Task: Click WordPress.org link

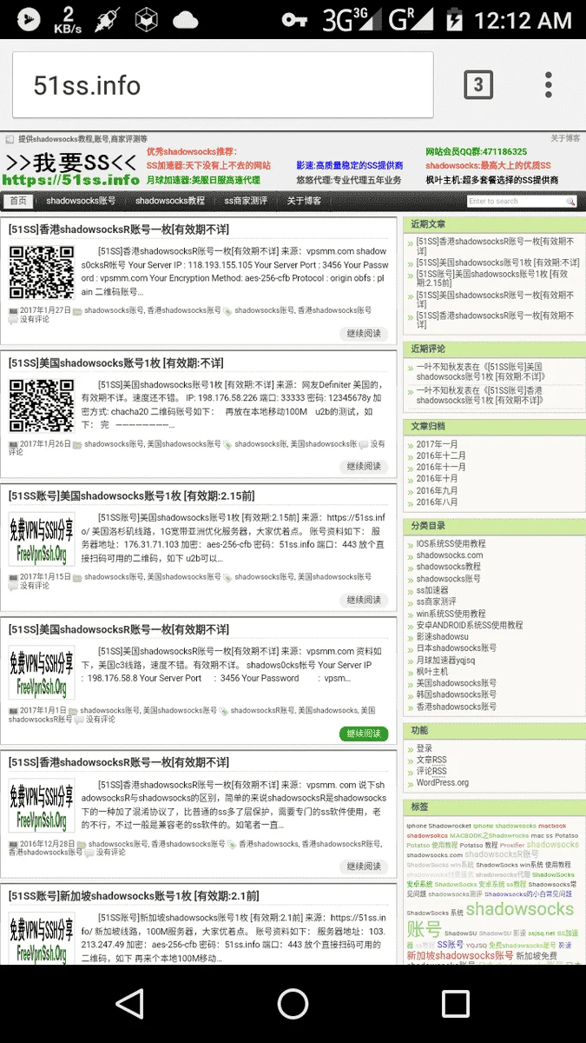Action: [x=442, y=782]
